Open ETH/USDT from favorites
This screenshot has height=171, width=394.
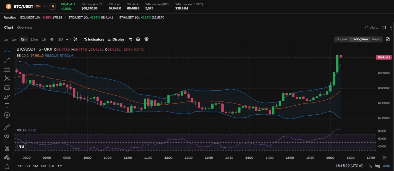(x=142, y=17)
